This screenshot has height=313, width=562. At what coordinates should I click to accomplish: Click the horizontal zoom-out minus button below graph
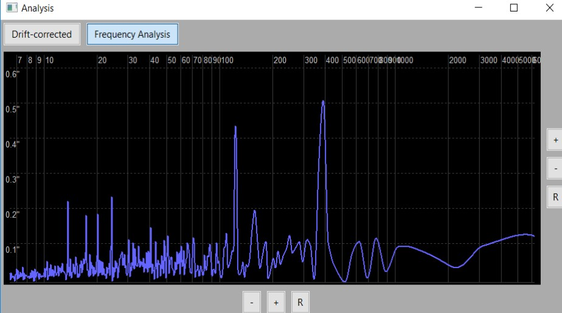coord(252,303)
